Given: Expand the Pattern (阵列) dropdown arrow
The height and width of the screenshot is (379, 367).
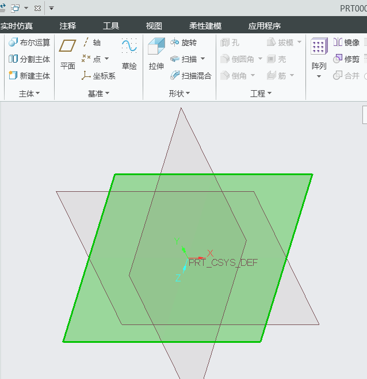Looking at the screenshot, I should coord(319,76).
